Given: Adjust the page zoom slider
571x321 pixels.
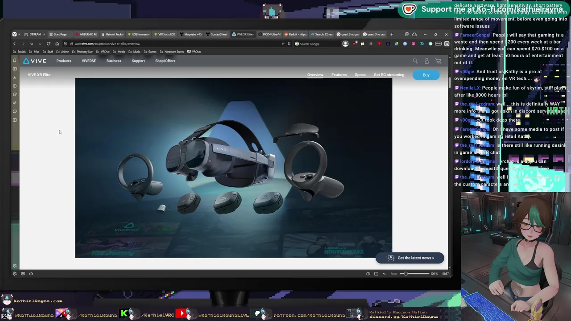Looking at the screenshot, I should (x=415, y=274).
